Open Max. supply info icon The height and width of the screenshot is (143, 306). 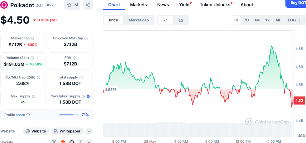pos(33,96)
